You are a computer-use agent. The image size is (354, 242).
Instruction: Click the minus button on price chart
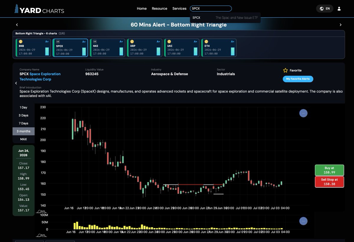tap(303, 113)
